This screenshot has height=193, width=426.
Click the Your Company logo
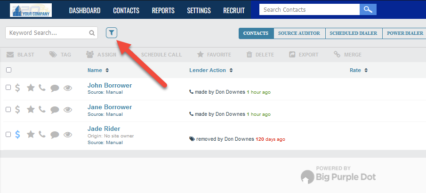[31, 10]
